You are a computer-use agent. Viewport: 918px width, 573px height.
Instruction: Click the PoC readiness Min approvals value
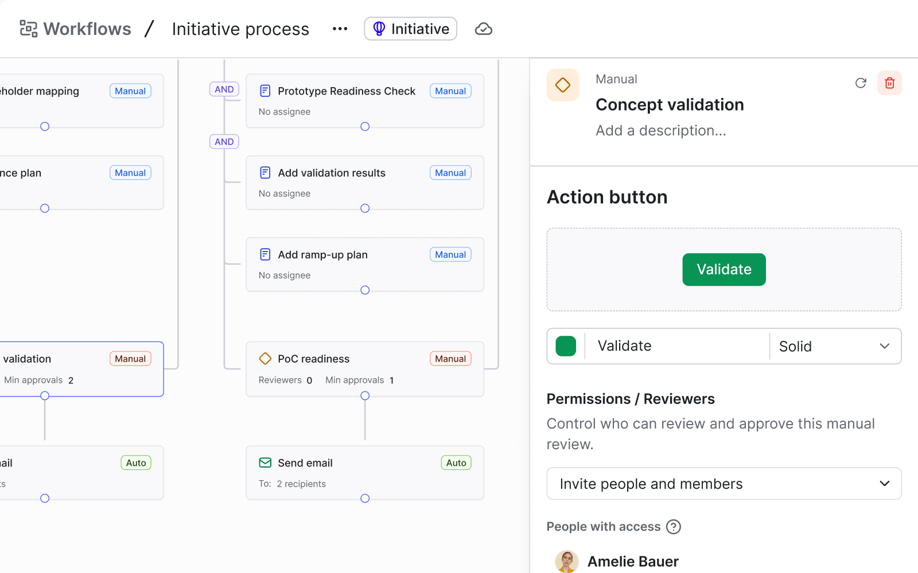(x=392, y=380)
